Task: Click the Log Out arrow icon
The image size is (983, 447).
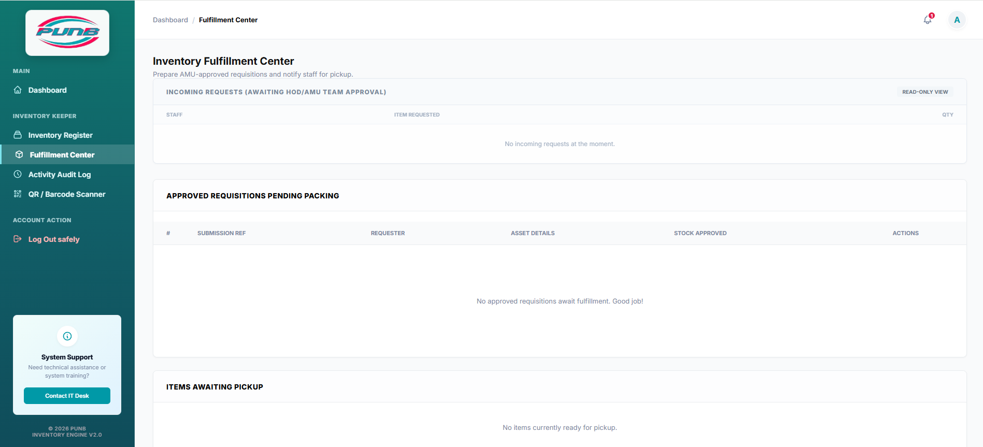Action: click(18, 239)
